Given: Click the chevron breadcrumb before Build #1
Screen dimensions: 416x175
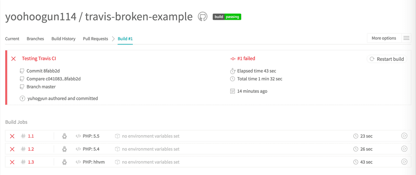Looking at the screenshot, I should coord(114,39).
